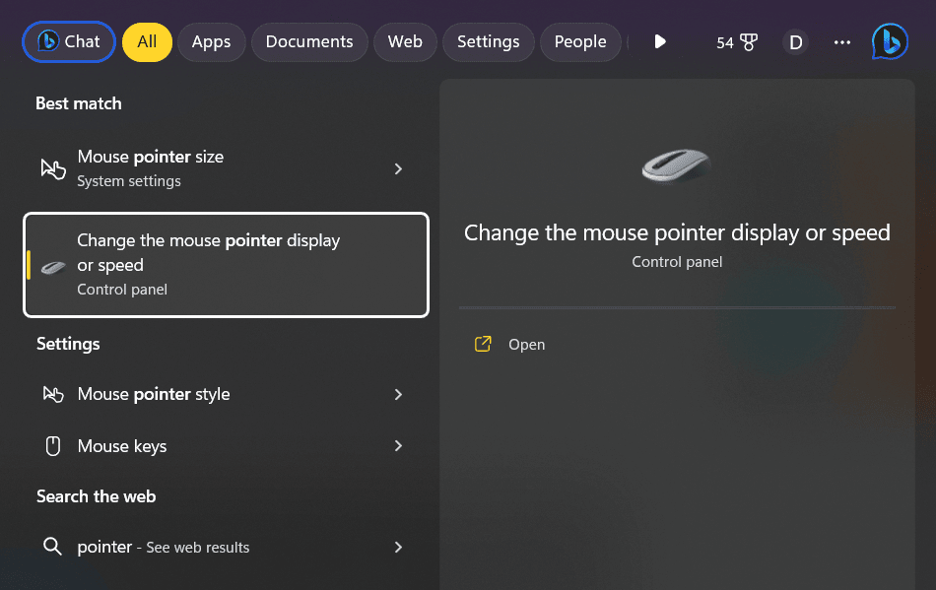Open the Chat button in the top corner
The image size is (936, 590).
pyautogui.click(x=68, y=41)
